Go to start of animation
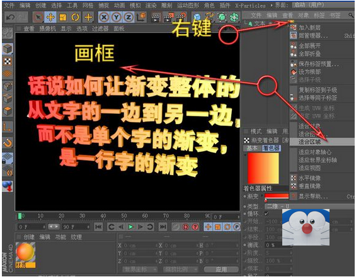361x277 pixels. [x=98, y=227]
